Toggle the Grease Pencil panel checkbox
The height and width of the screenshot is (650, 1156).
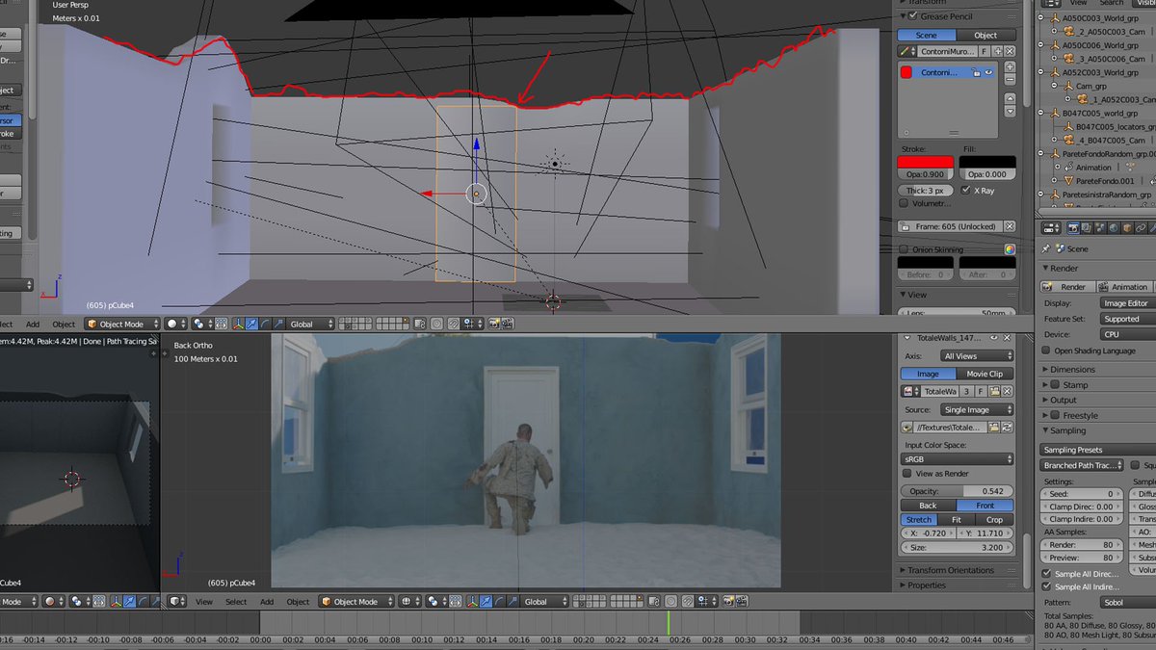(x=913, y=16)
